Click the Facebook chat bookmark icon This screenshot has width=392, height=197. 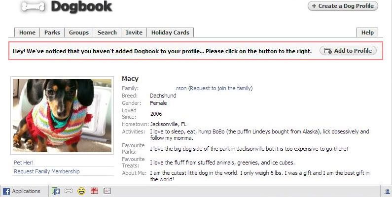pyautogui.click(x=56, y=191)
